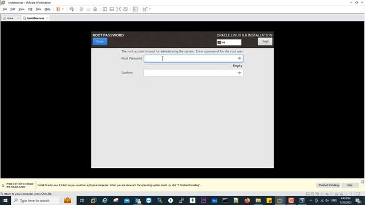Open the Tabs menu
The image size is (365, 205).
[38, 9]
